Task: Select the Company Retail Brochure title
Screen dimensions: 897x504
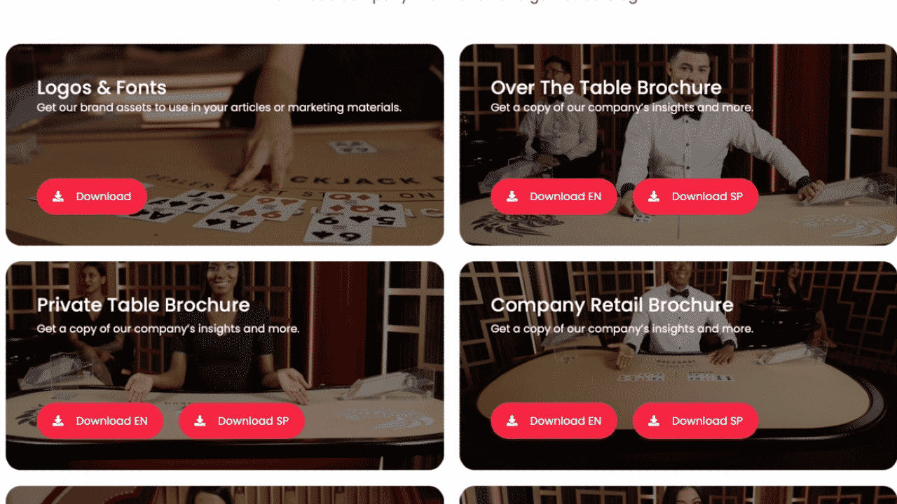Action: [612, 305]
